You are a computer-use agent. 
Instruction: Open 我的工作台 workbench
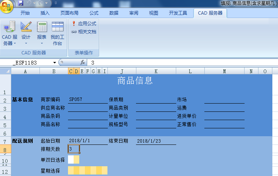(57, 33)
